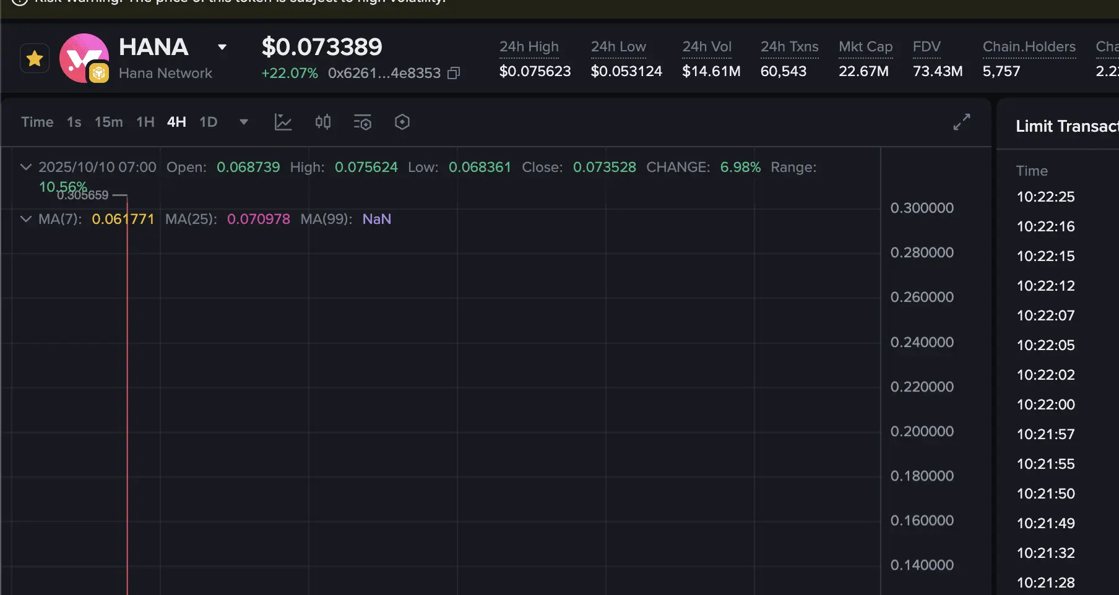Image resolution: width=1119 pixels, height=595 pixels.
Task: Click the 5,757 holders count
Action: tap(1001, 71)
